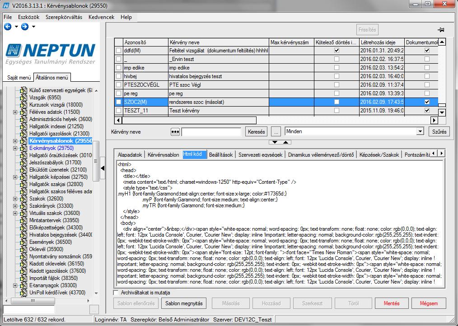The image size is (458, 326).
Task: Click the Vizsgák (6950) tree node icon
Action: coord(23,98)
